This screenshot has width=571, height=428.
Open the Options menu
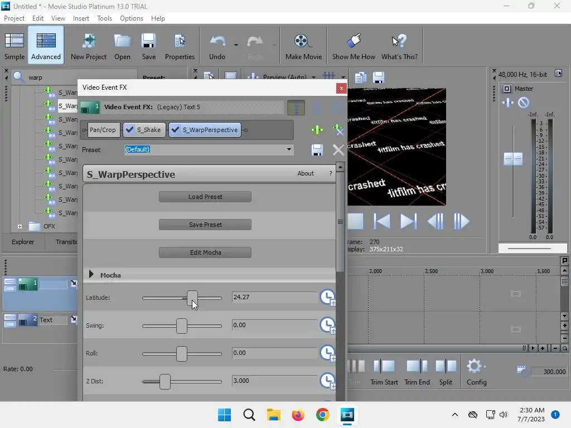tap(132, 18)
